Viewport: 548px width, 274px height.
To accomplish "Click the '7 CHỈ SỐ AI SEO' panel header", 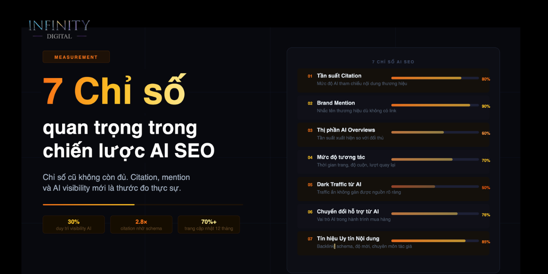I will (x=393, y=62).
